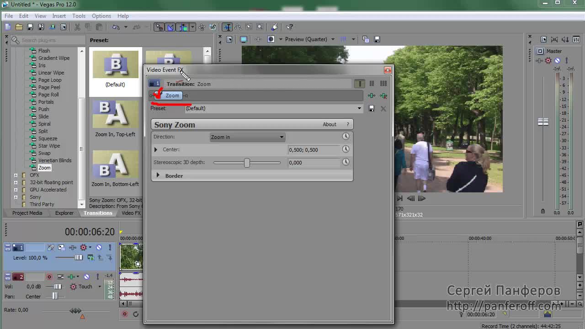
Task: Save preset using floppy icon in FX dialog
Action: click(x=372, y=108)
